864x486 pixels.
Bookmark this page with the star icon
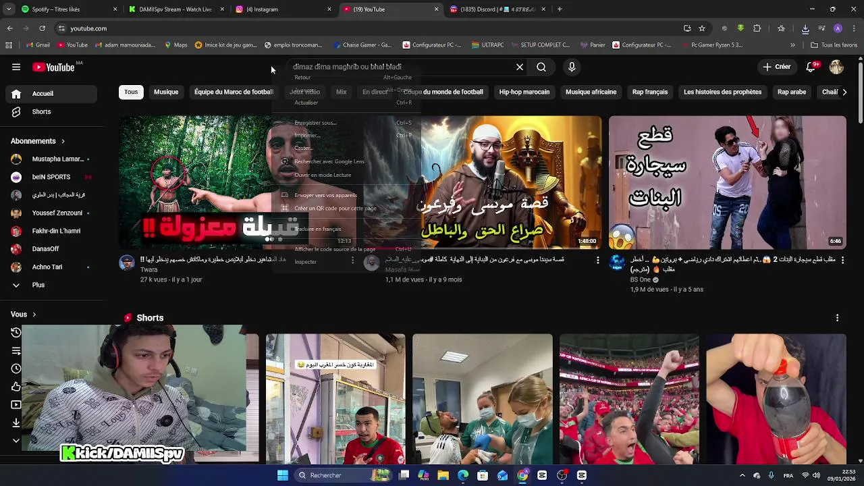tap(702, 28)
